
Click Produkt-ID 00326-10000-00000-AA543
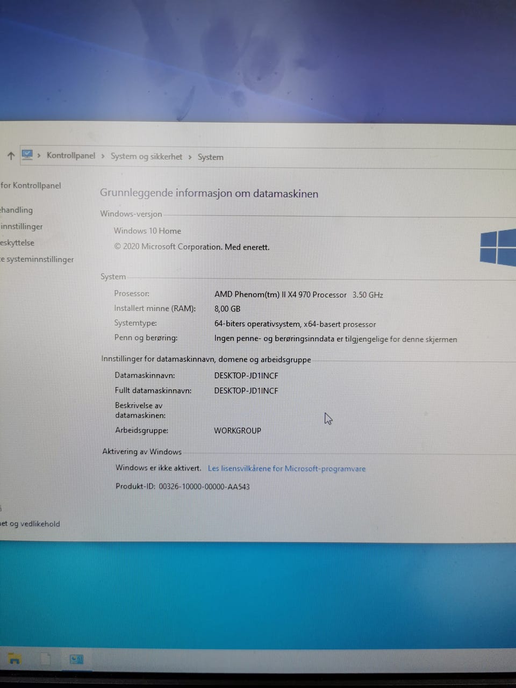(183, 486)
